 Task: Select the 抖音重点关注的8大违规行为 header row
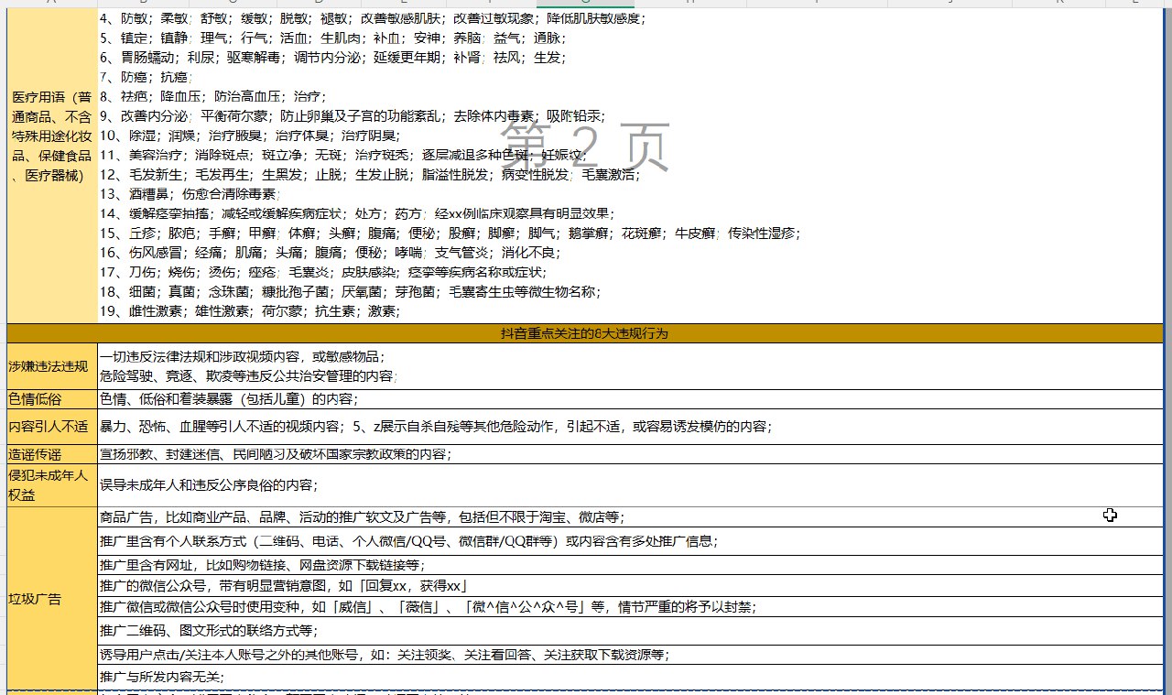pos(586,333)
